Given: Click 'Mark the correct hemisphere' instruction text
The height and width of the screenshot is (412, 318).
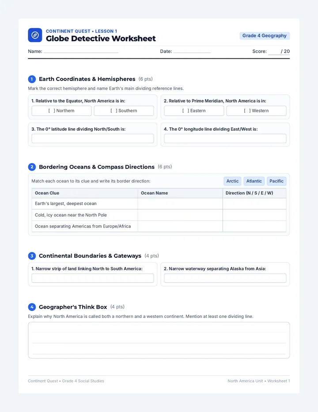Looking at the screenshot, I should coord(106,88).
